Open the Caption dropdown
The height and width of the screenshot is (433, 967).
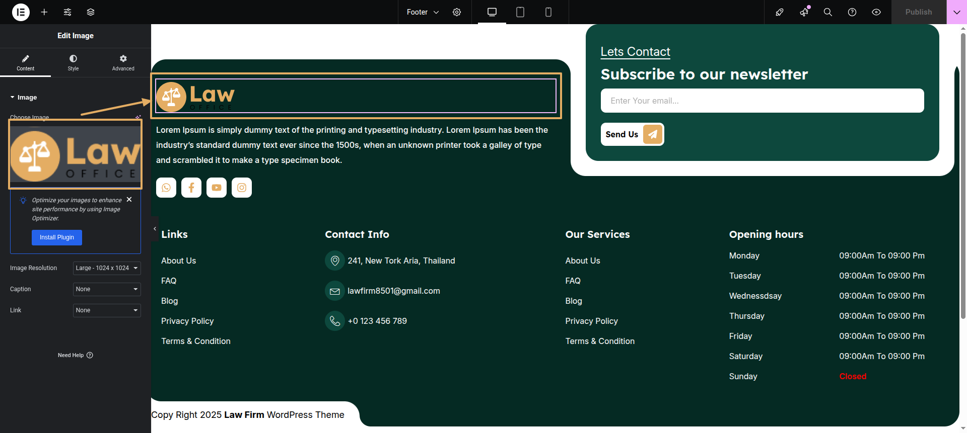pyautogui.click(x=107, y=289)
